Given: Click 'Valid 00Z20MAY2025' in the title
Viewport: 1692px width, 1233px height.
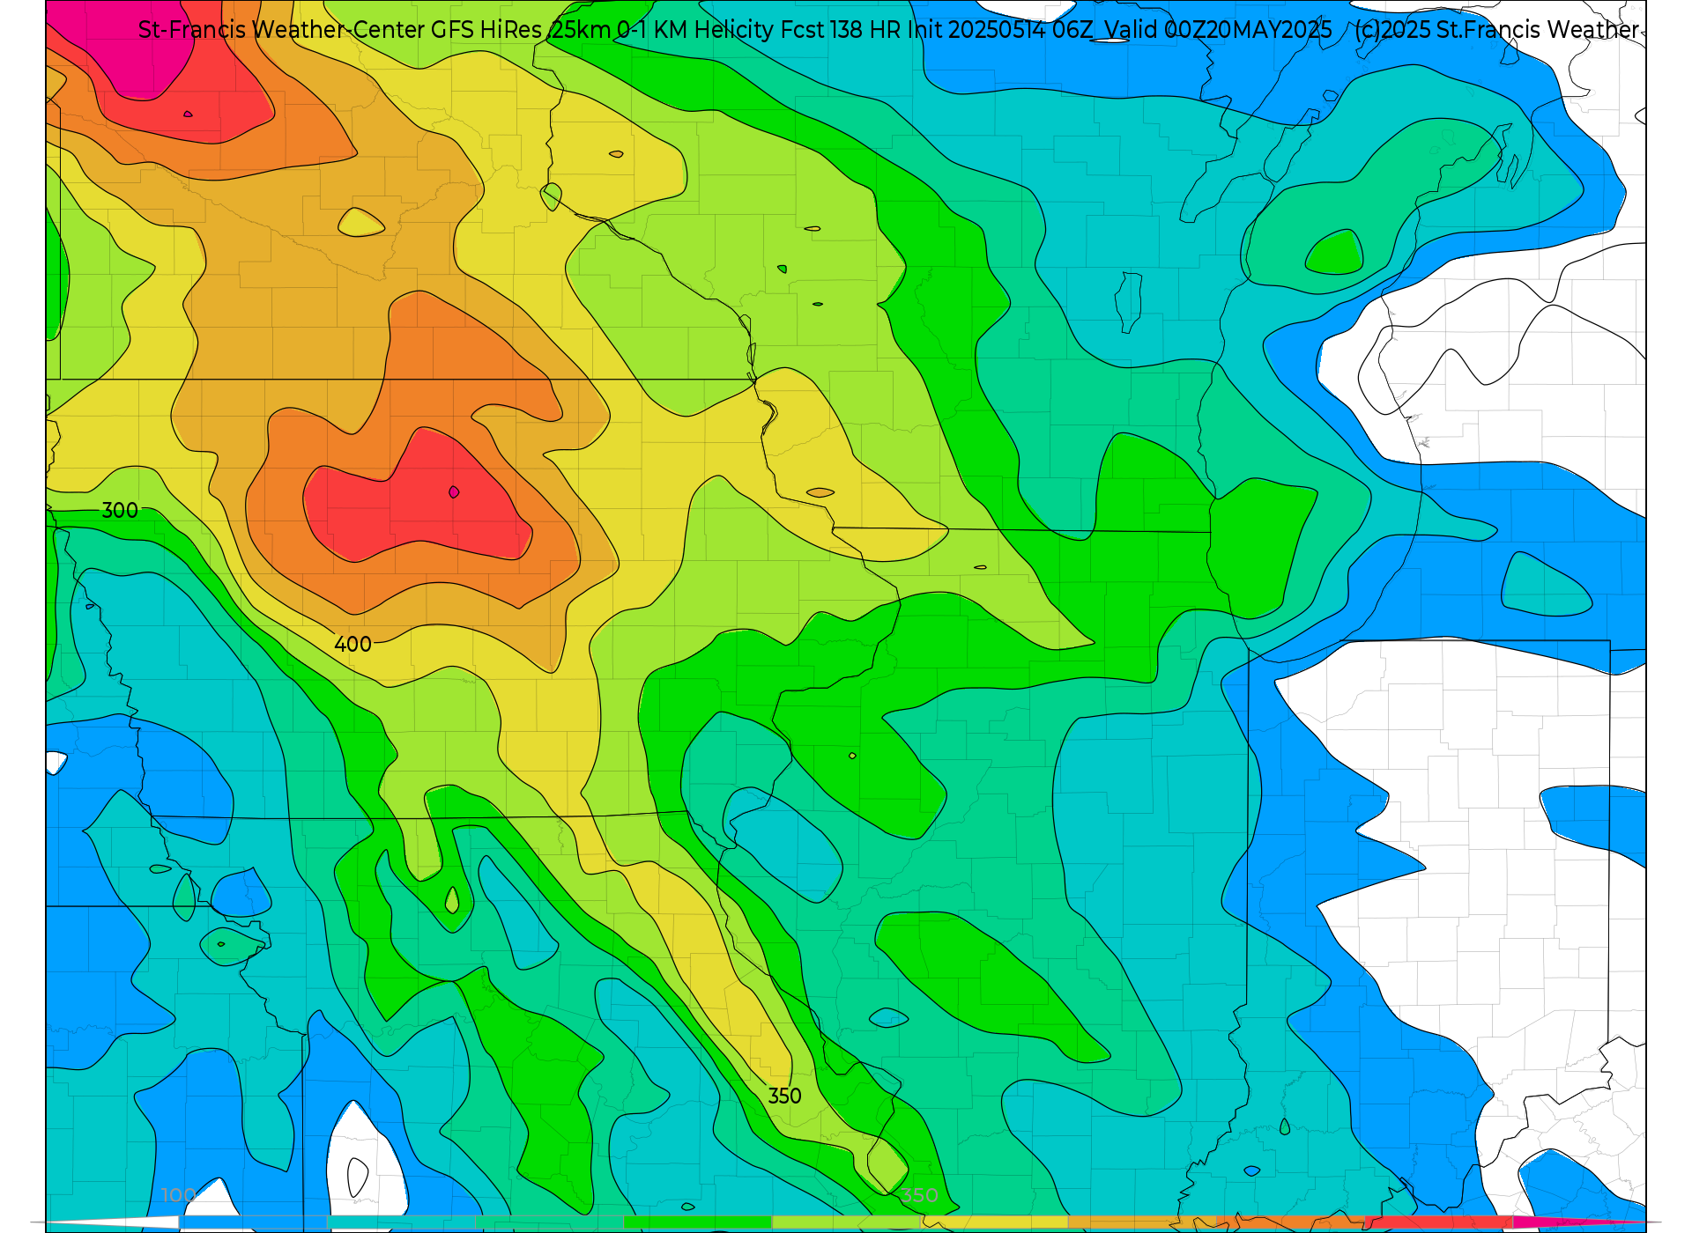Looking at the screenshot, I should pyautogui.click(x=1218, y=30).
